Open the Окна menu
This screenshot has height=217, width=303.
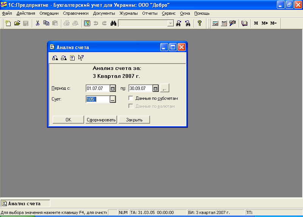(x=185, y=13)
